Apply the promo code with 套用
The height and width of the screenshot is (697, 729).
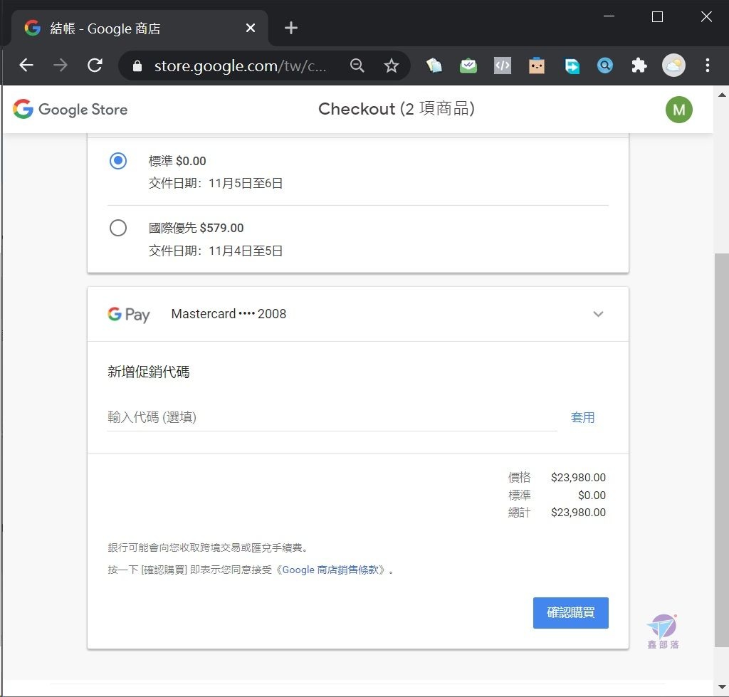click(x=582, y=417)
